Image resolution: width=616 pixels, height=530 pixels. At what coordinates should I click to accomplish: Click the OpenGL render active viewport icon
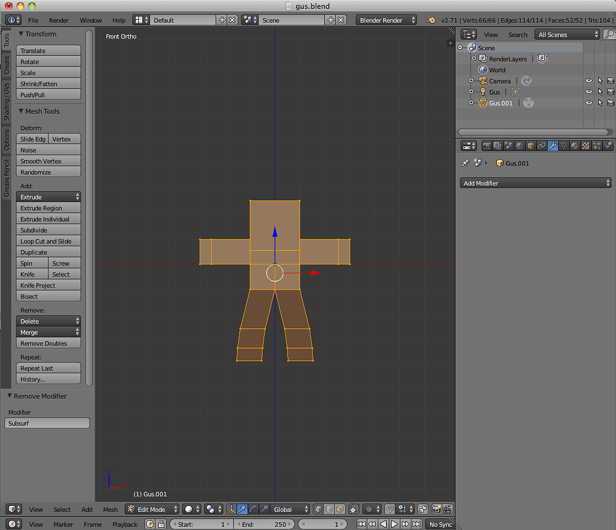[437, 509]
